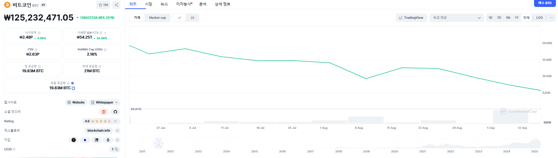Switch to the 이자농사 tab
The height and width of the screenshot is (158, 558).
click(184, 4)
